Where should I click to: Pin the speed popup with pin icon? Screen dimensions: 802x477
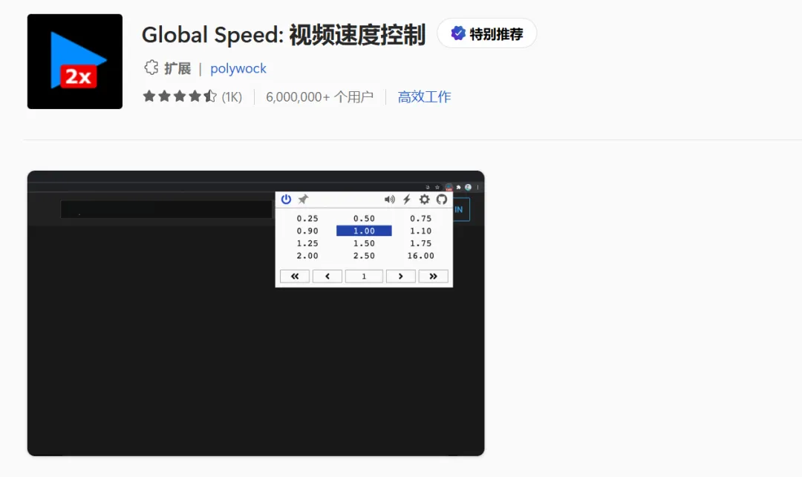click(x=303, y=199)
